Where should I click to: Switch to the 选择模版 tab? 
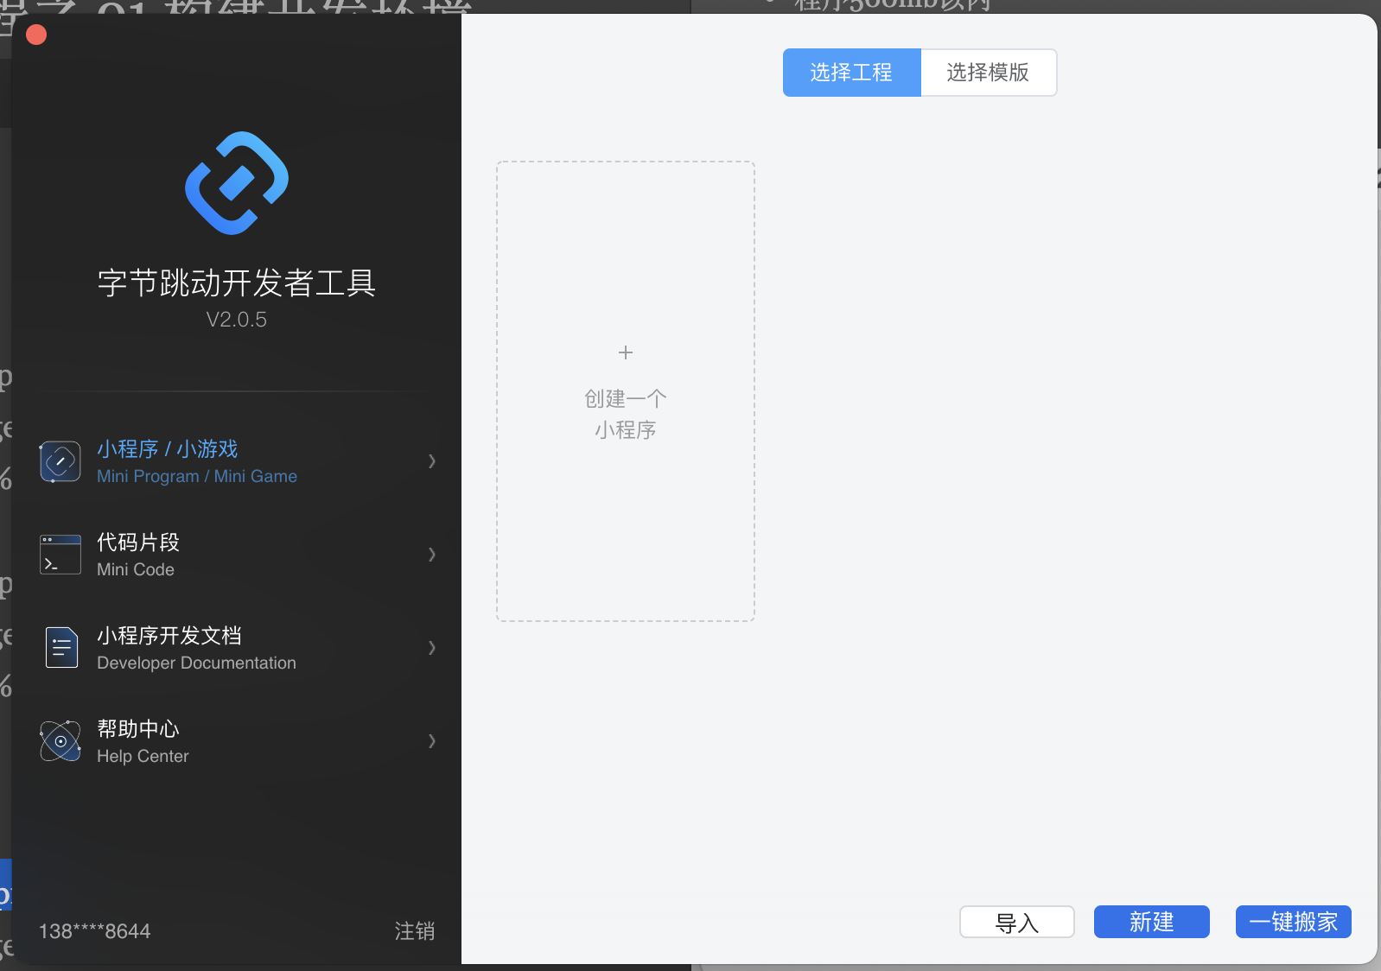click(988, 73)
